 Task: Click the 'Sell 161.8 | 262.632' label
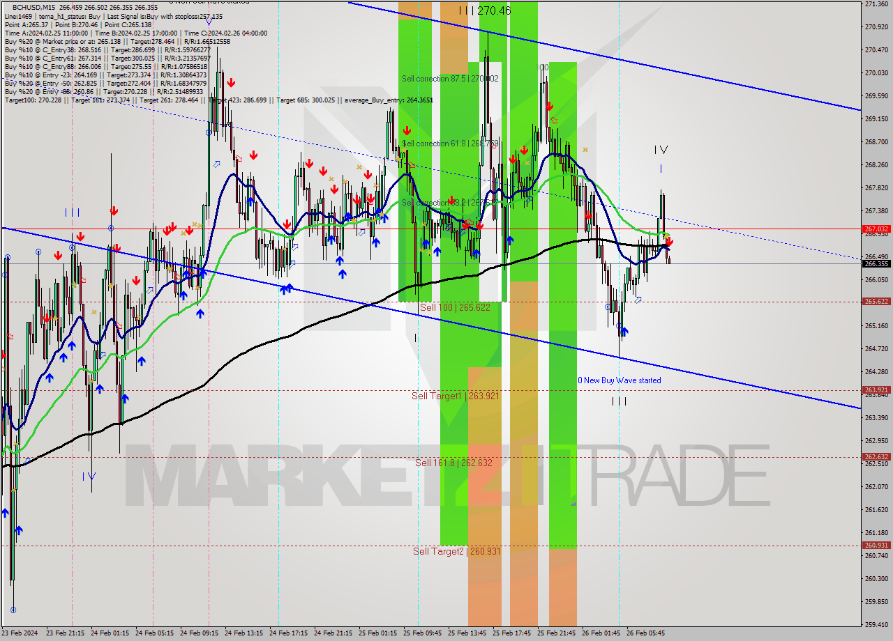[x=453, y=463]
